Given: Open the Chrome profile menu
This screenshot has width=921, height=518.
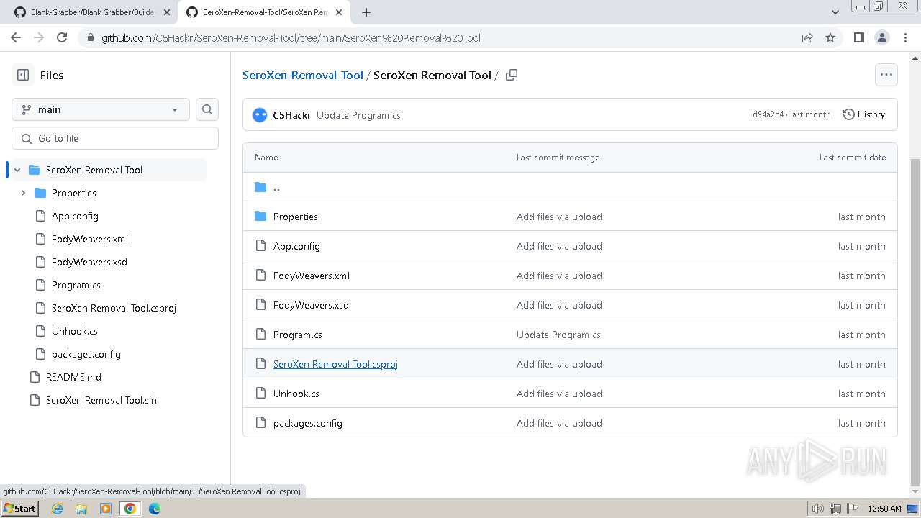Looking at the screenshot, I should click(881, 37).
